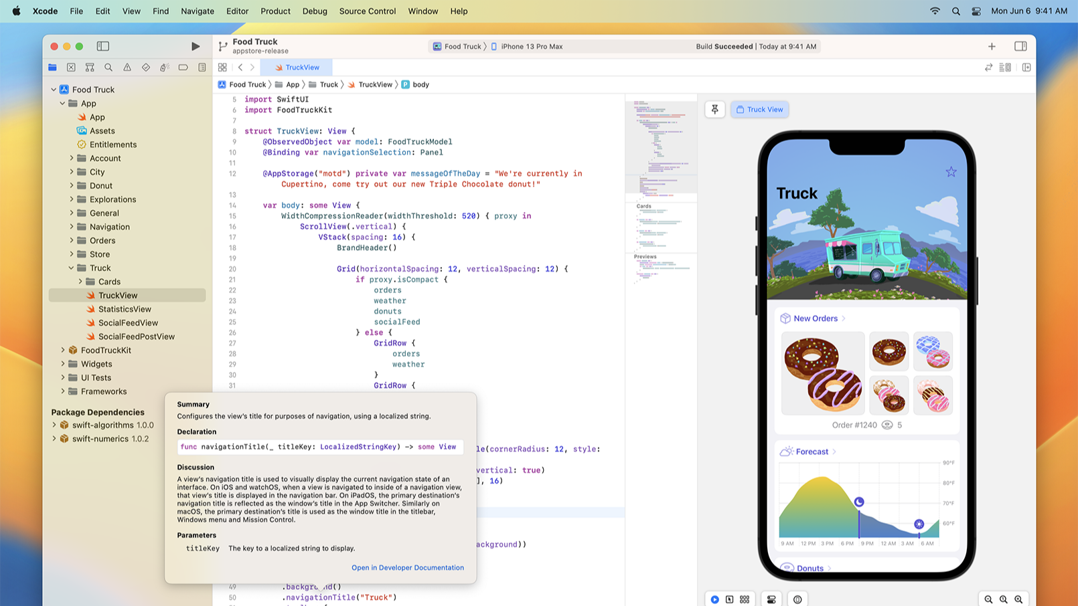Zoom out the canvas
This screenshot has width=1078, height=606.
[x=988, y=599]
